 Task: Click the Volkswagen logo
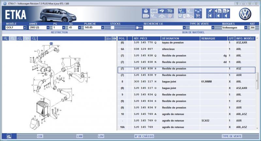pyautogui.click(x=245, y=14)
